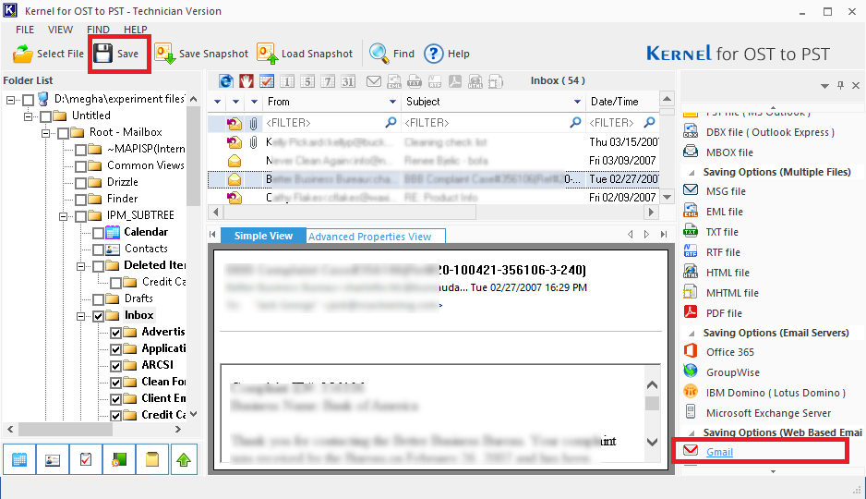Open the HELP menu
The height and width of the screenshot is (499, 866).
[136, 30]
